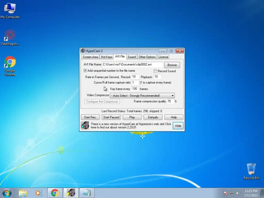Open the DataWagon desktop shortcut
264x198 pixels.
[10, 37]
